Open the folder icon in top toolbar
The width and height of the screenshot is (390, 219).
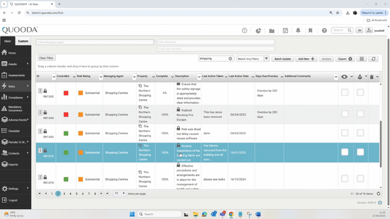pyautogui.click(x=272, y=31)
